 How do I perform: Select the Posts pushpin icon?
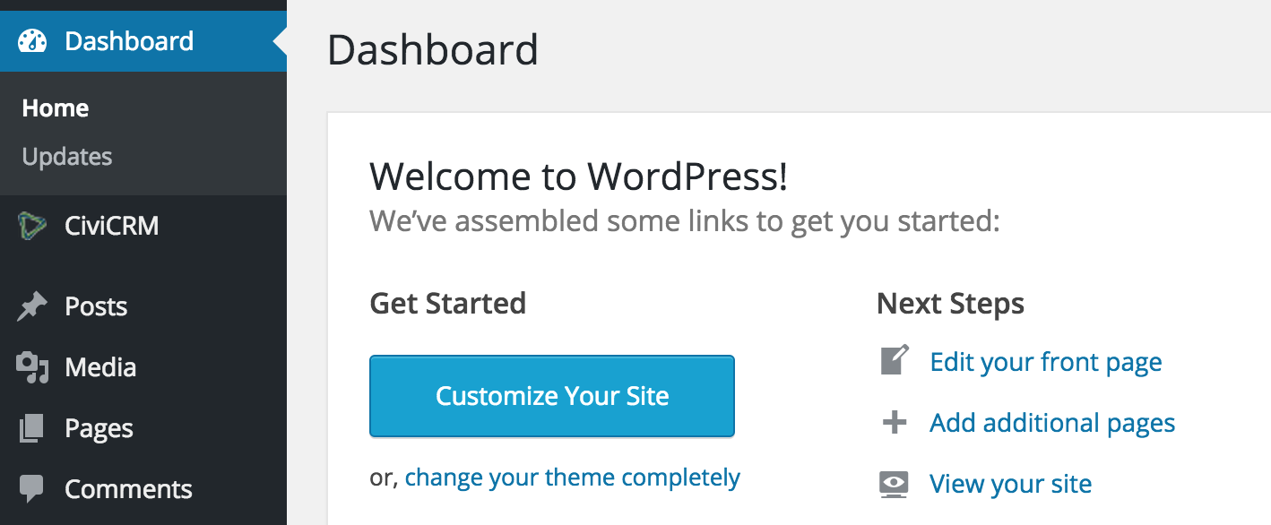(x=32, y=306)
